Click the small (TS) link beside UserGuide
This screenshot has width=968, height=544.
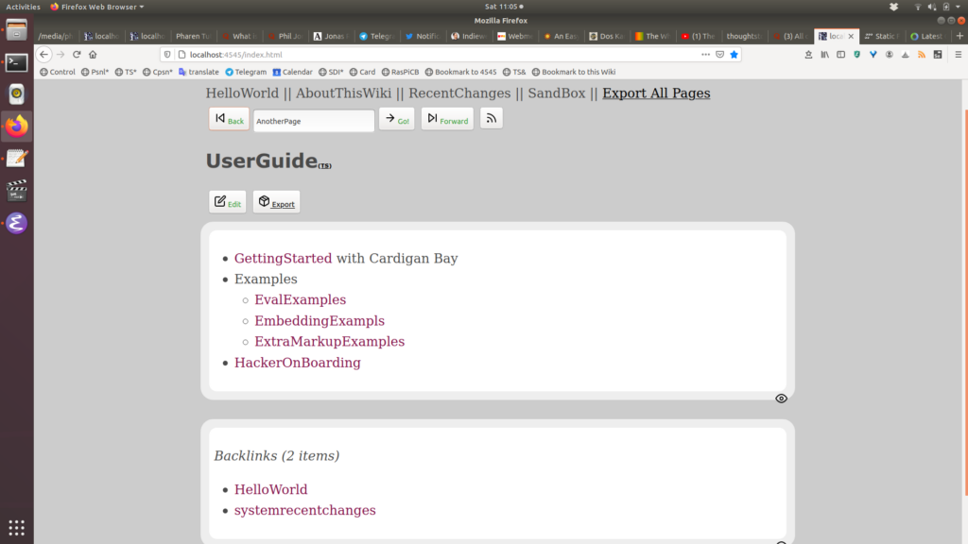(325, 165)
